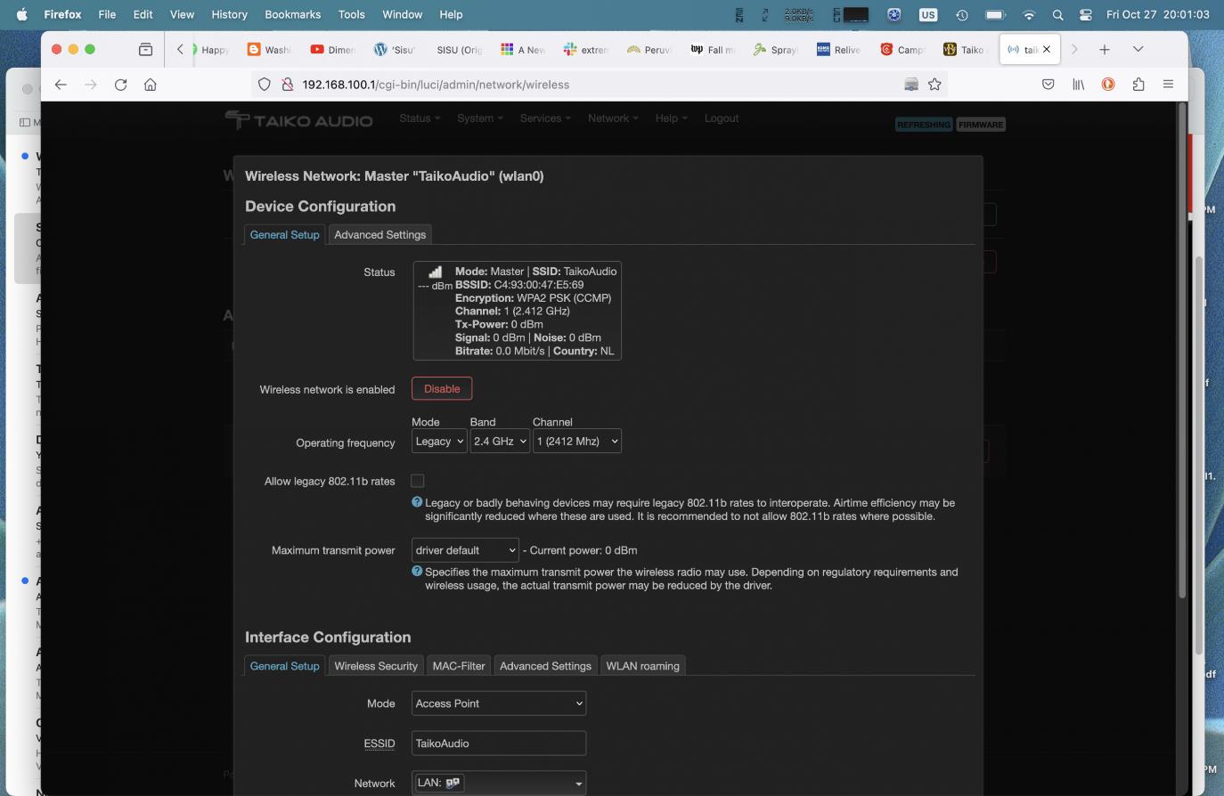
Task: Open the Pocket save icon
Action: tap(1049, 85)
